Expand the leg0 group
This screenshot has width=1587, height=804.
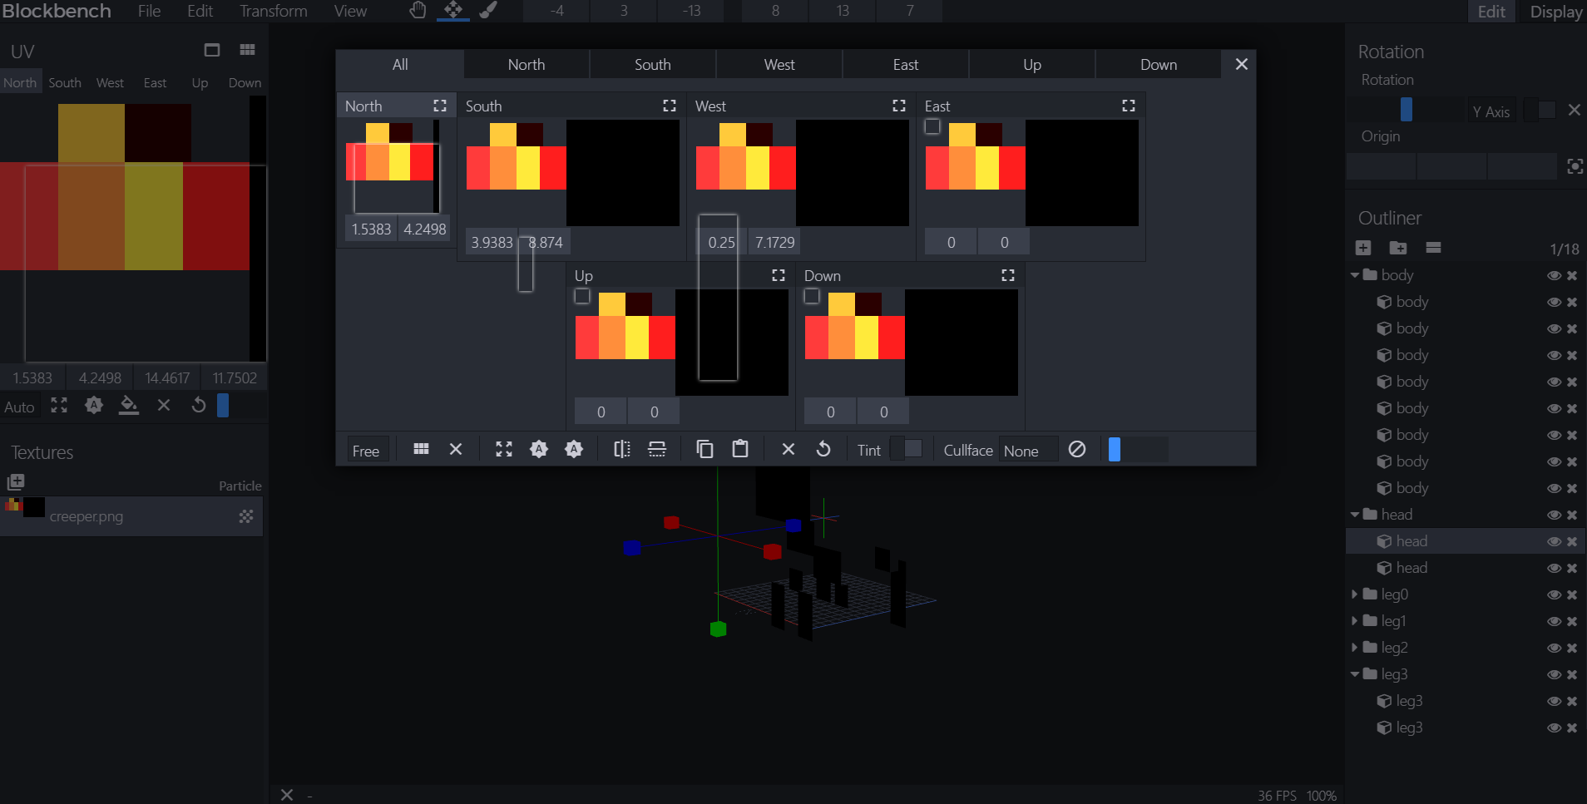pos(1355,594)
